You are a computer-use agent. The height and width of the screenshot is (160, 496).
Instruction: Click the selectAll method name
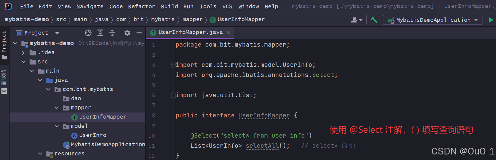[262, 146]
